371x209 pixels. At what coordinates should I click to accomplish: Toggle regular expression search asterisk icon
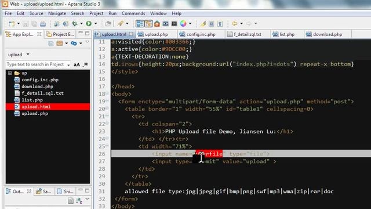coord(86,64)
